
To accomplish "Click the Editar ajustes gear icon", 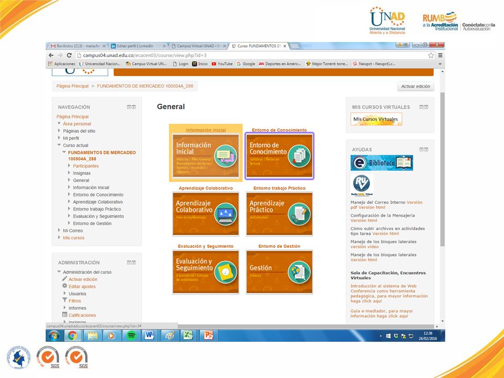I will pos(65,286).
